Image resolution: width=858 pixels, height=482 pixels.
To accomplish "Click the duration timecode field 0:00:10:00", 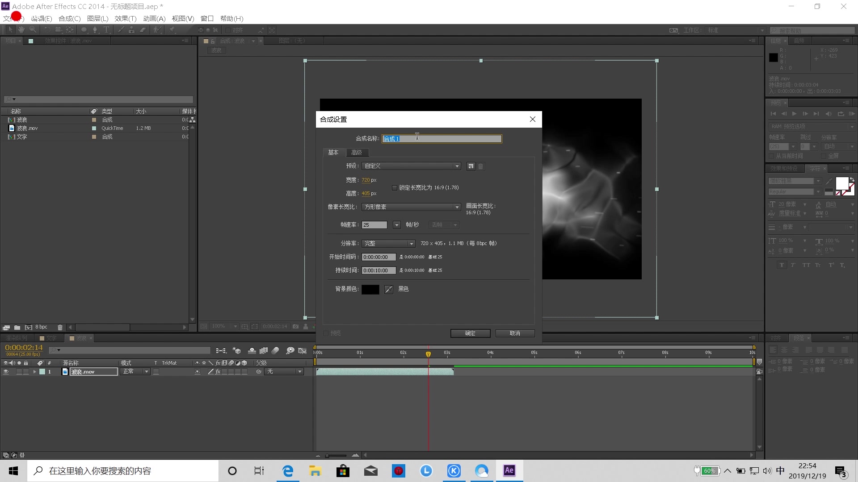I will coord(379,270).
